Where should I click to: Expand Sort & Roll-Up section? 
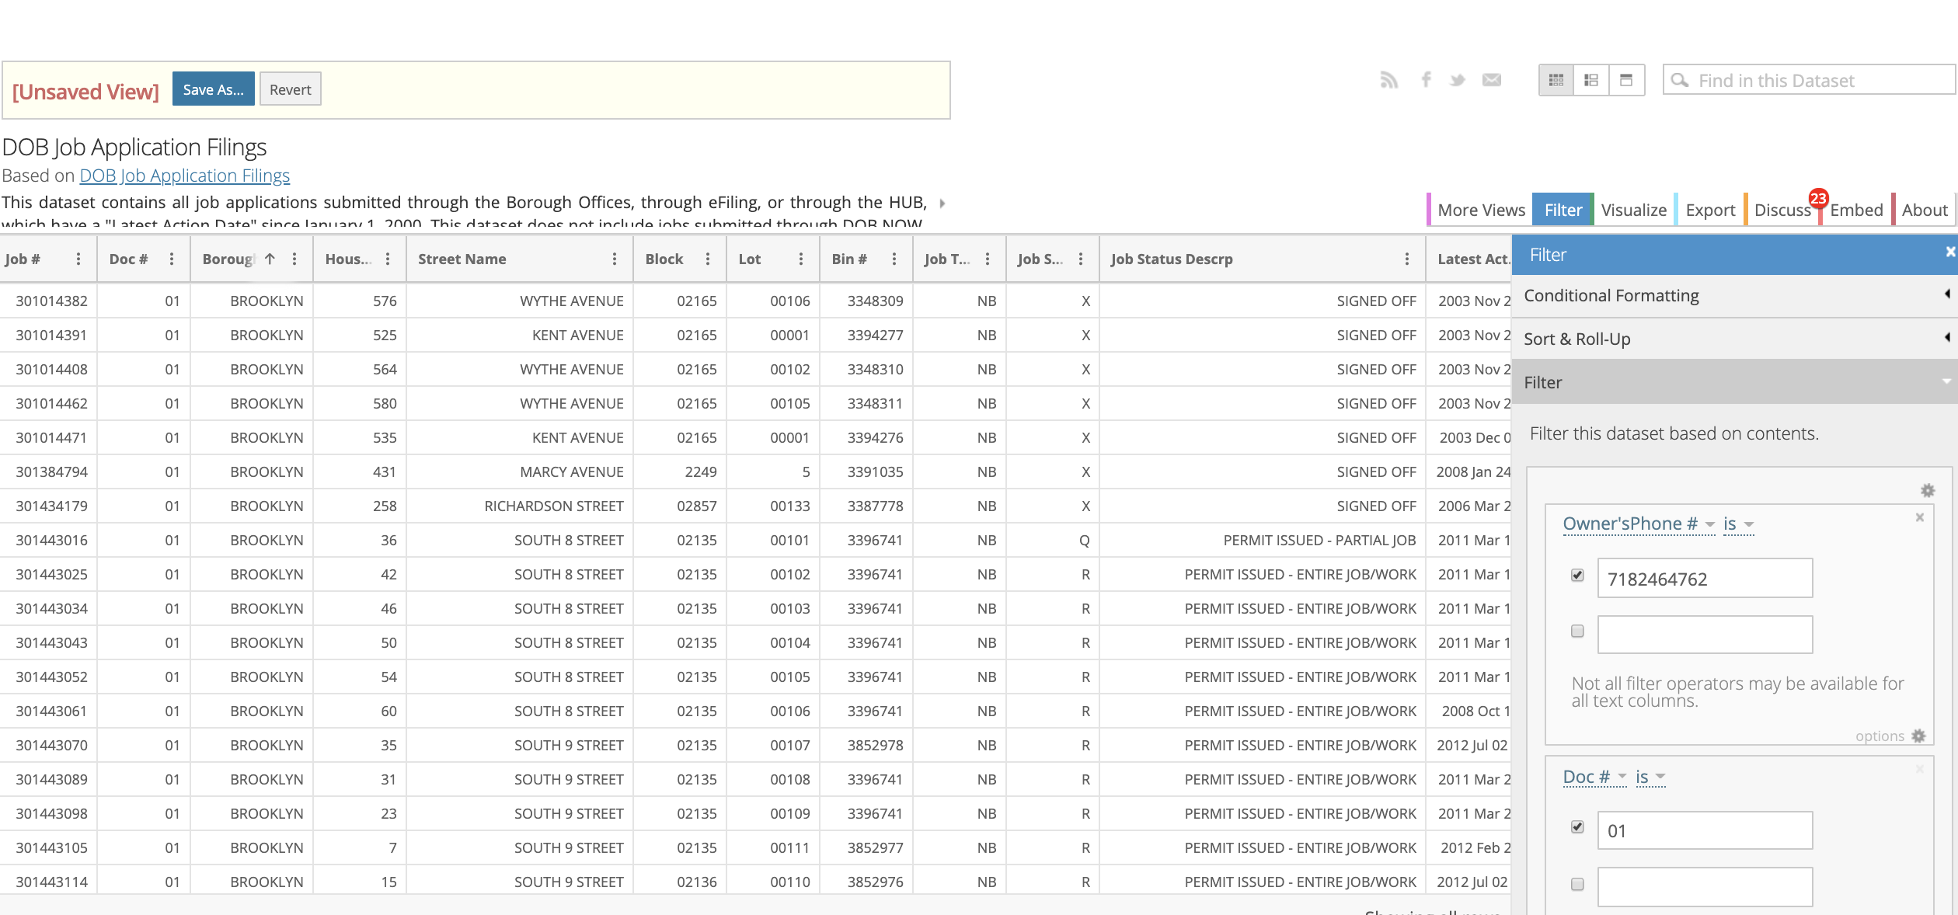pyautogui.click(x=1733, y=339)
